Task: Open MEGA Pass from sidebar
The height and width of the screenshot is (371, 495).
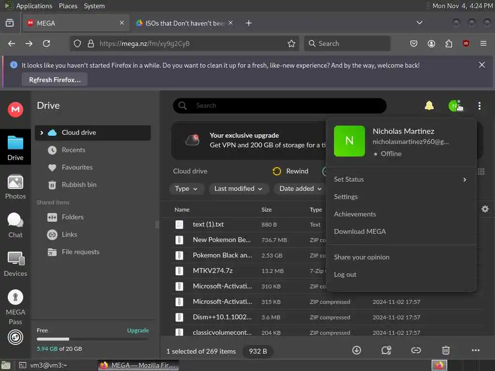Action: pyautogui.click(x=15, y=307)
